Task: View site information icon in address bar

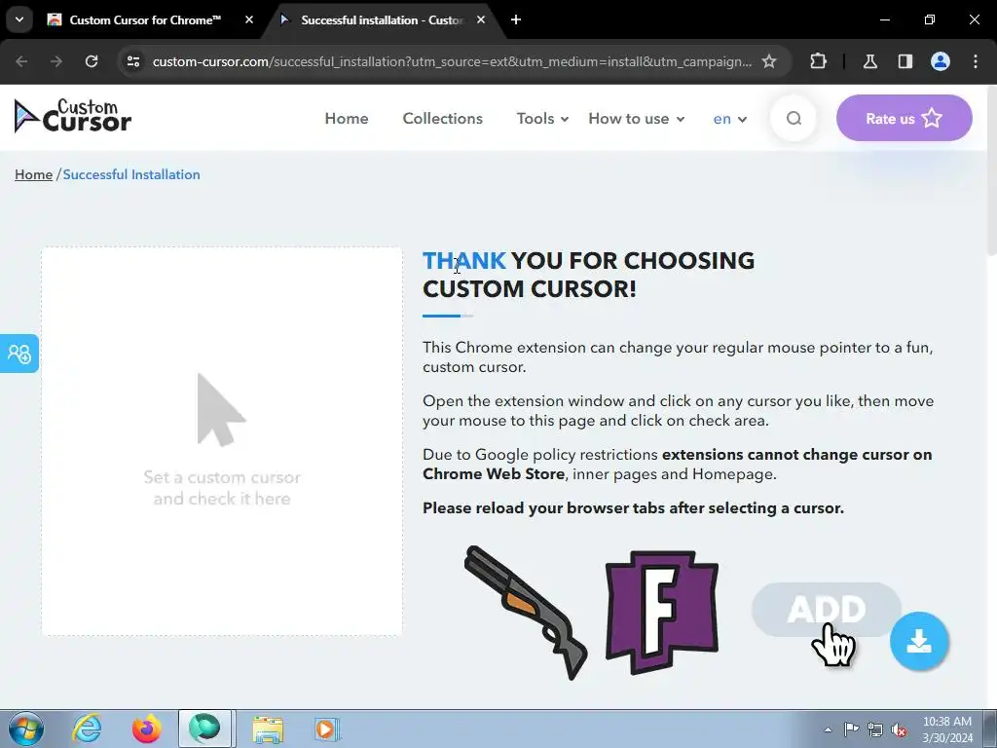Action: pyautogui.click(x=133, y=61)
